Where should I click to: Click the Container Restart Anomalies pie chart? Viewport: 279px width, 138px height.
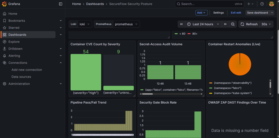pyautogui.click(x=240, y=64)
